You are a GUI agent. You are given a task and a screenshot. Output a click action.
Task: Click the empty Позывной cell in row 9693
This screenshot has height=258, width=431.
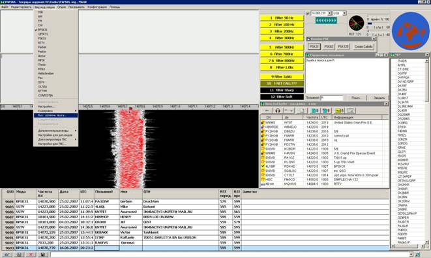[x=107, y=248]
